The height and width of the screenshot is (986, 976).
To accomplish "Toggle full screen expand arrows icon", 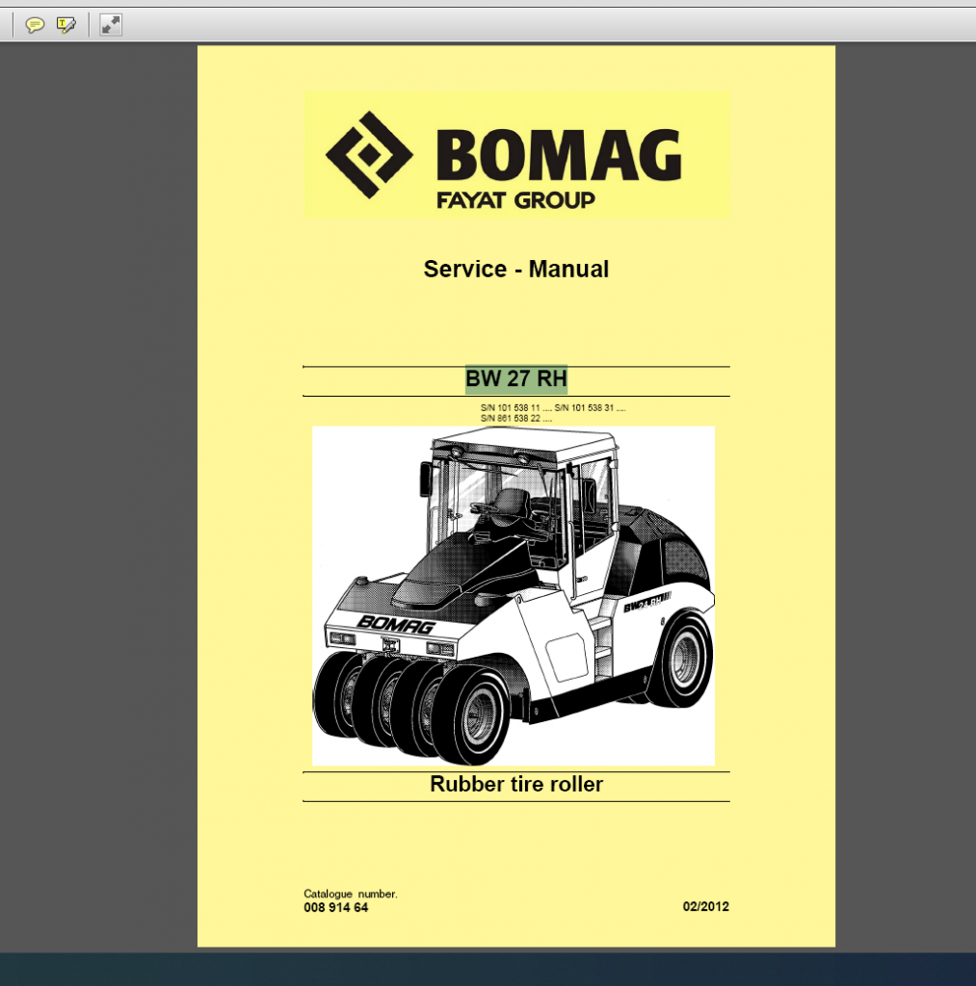I will click(x=111, y=25).
